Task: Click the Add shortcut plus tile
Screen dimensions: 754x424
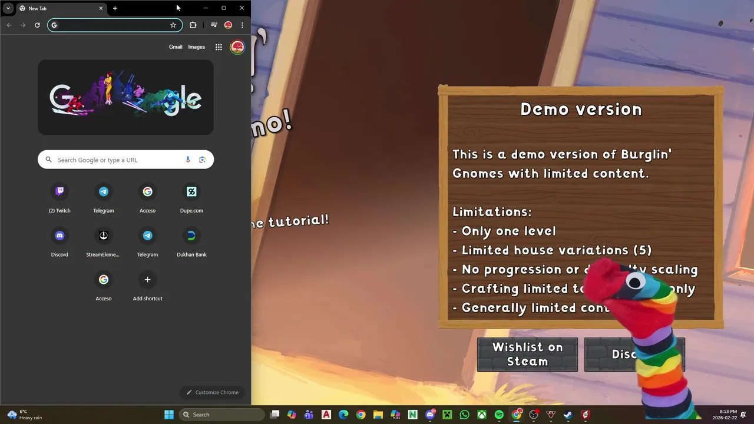Action: [147, 286]
